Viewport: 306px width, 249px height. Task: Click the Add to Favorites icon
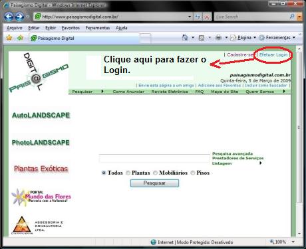pyautogui.click(x=20, y=38)
